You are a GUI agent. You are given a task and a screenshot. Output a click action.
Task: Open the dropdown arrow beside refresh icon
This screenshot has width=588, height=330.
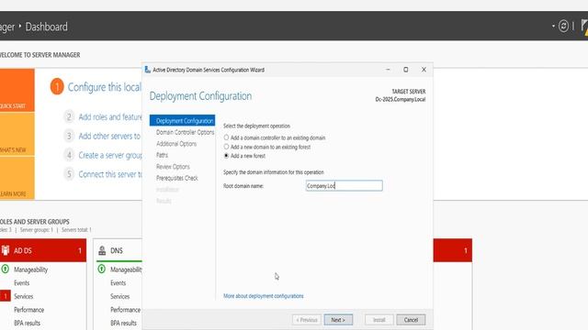pos(553,27)
